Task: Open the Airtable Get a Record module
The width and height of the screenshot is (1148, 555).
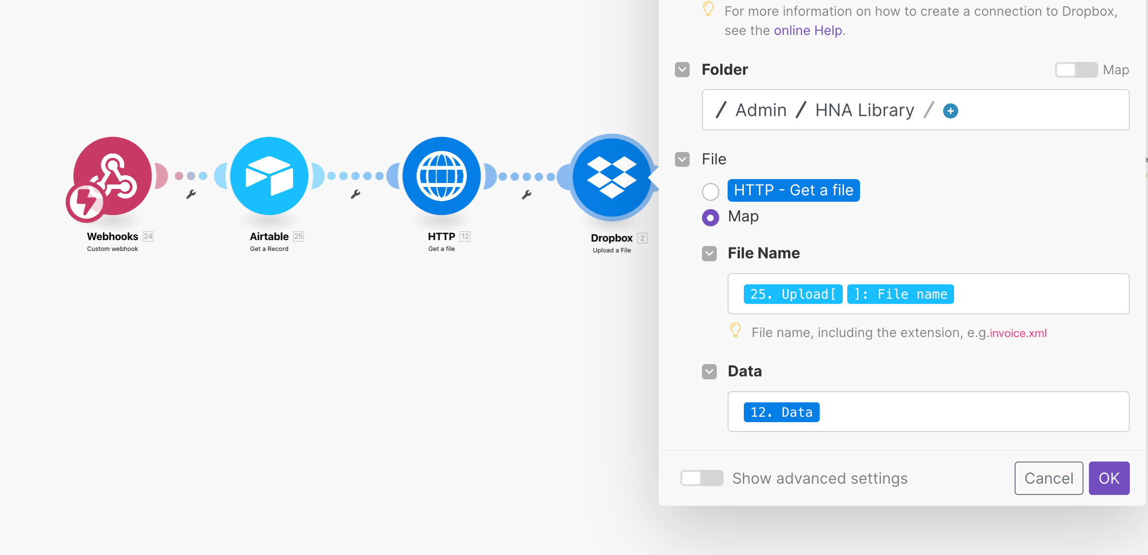Action: (269, 176)
